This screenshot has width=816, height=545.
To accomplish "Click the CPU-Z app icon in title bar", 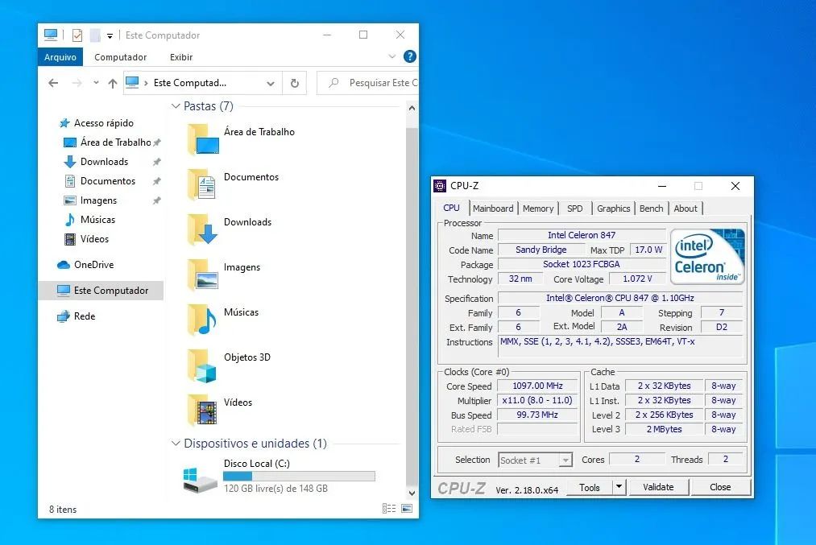I will pyautogui.click(x=440, y=186).
